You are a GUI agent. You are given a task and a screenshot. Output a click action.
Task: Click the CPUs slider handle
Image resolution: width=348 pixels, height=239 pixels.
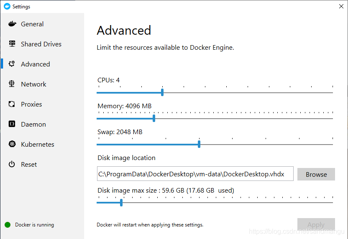click(162, 92)
